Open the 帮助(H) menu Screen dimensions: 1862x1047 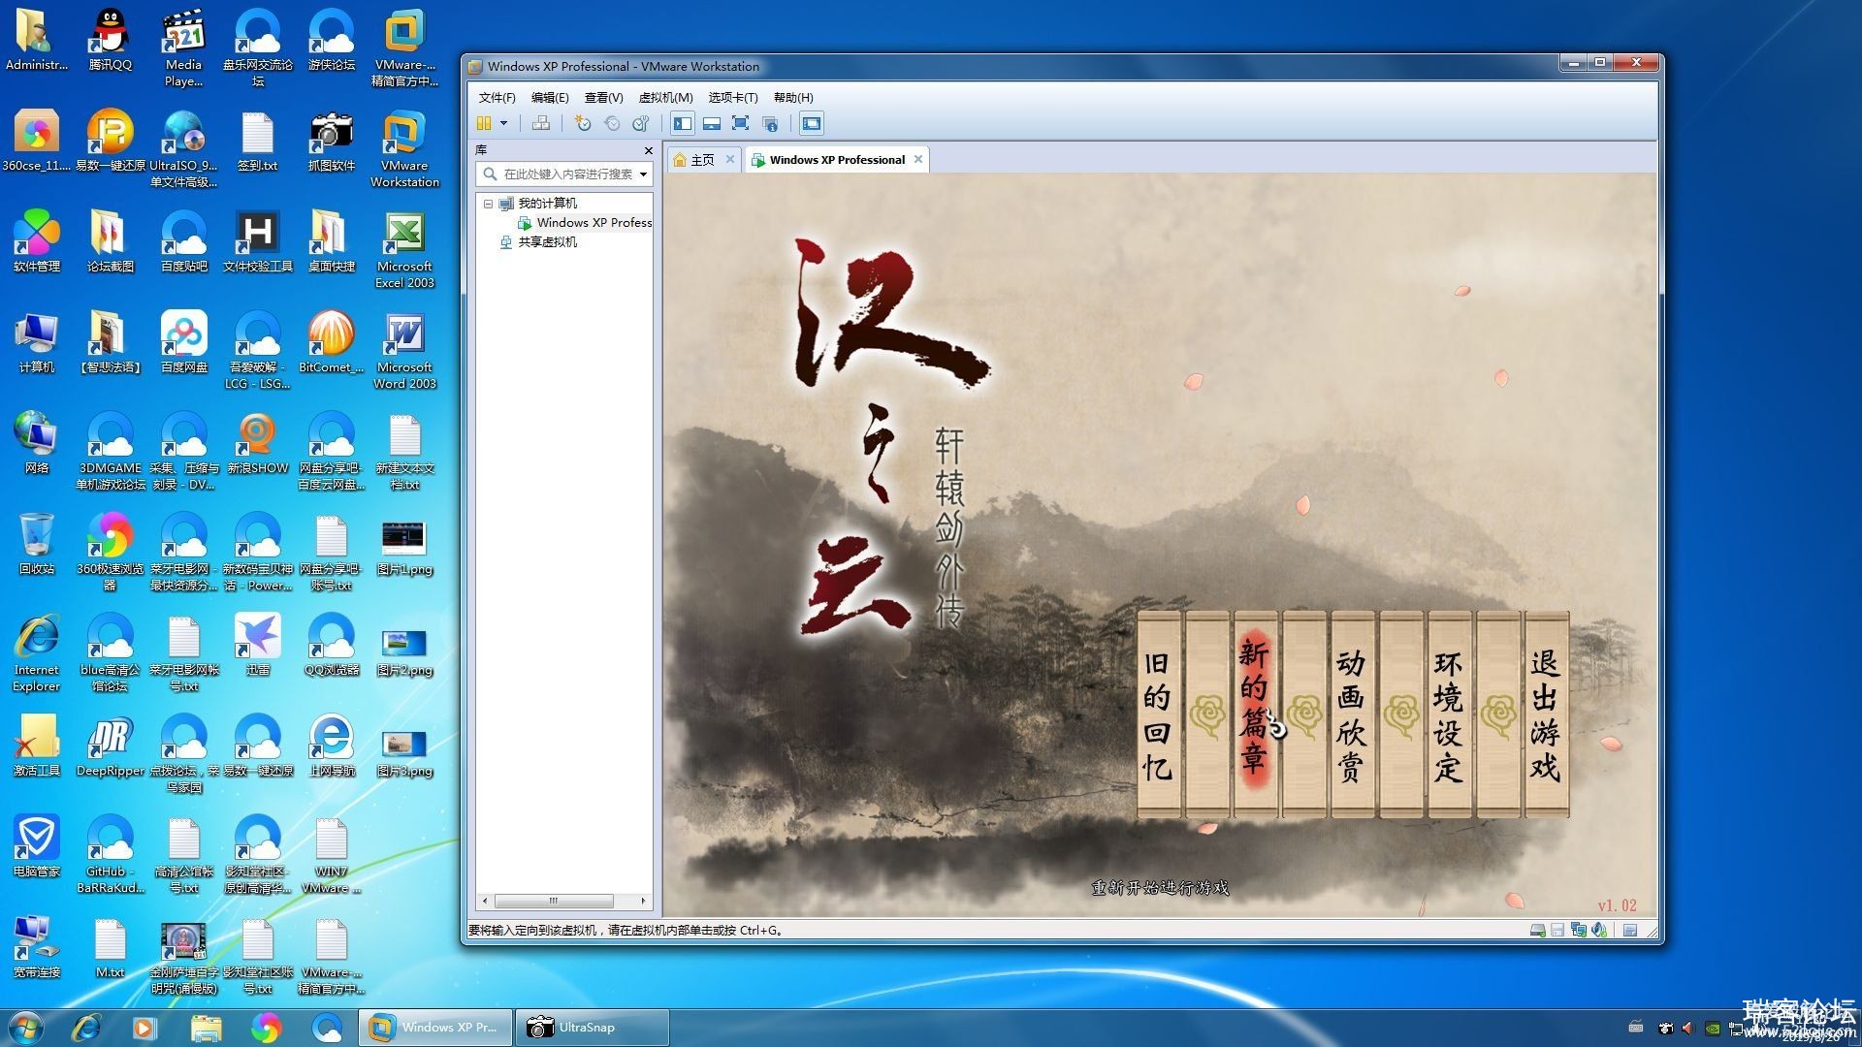point(793,97)
